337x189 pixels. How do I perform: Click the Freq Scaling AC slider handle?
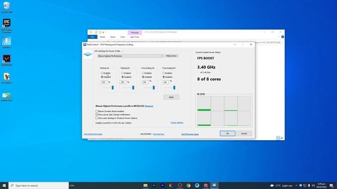tap(154, 88)
